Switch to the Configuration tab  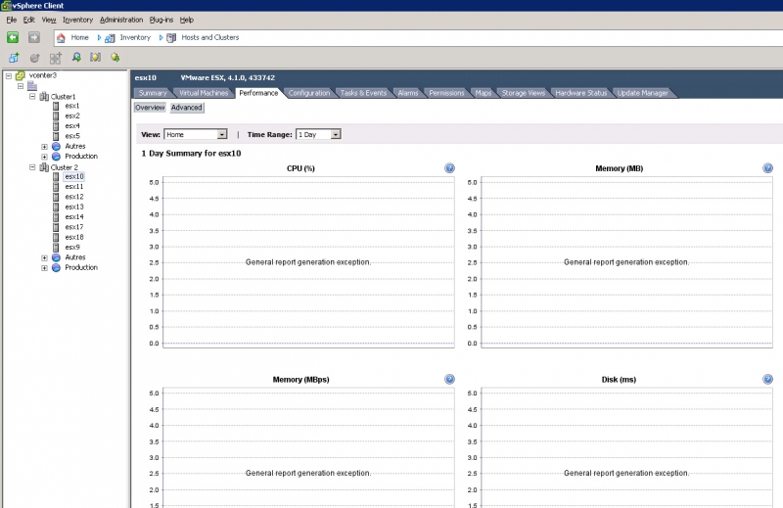309,93
